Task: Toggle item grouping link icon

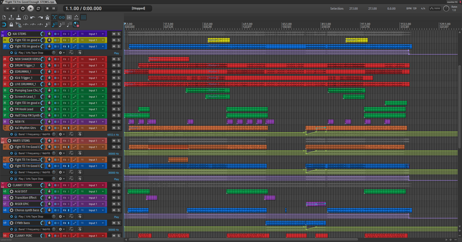Action: point(62,17)
